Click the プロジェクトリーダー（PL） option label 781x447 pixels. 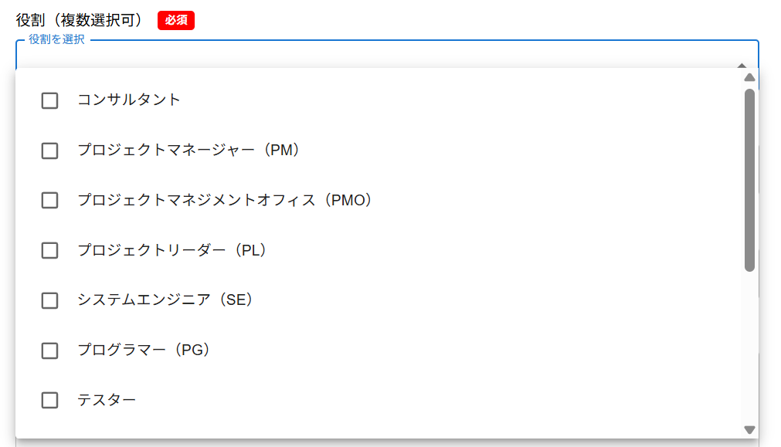tap(171, 250)
